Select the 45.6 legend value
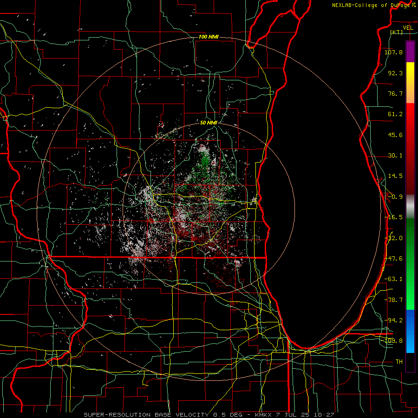The width and height of the screenshot is (418, 418). [x=395, y=135]
